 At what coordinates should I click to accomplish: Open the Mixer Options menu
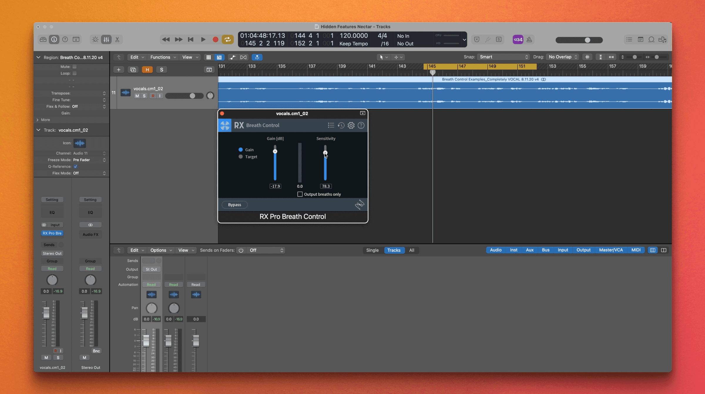click(161, 250)
